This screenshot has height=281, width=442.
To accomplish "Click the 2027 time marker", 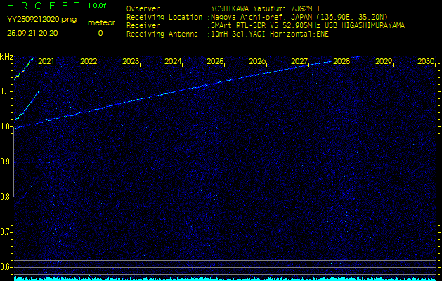I will [x=299, y=62].
